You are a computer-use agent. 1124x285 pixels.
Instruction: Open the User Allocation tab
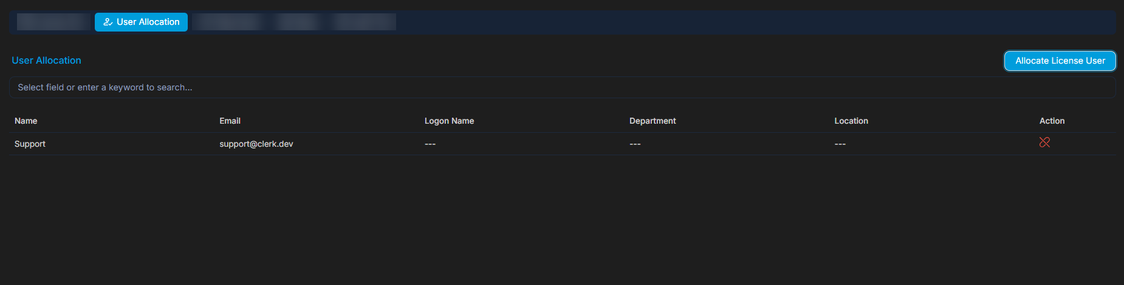coord(141,22)
